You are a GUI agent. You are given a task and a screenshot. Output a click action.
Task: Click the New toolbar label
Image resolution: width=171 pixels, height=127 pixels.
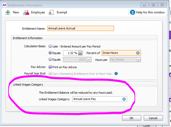tap(16, 12)
